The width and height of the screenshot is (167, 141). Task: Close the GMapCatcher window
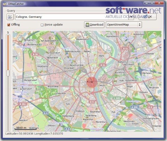pos(159,3)
